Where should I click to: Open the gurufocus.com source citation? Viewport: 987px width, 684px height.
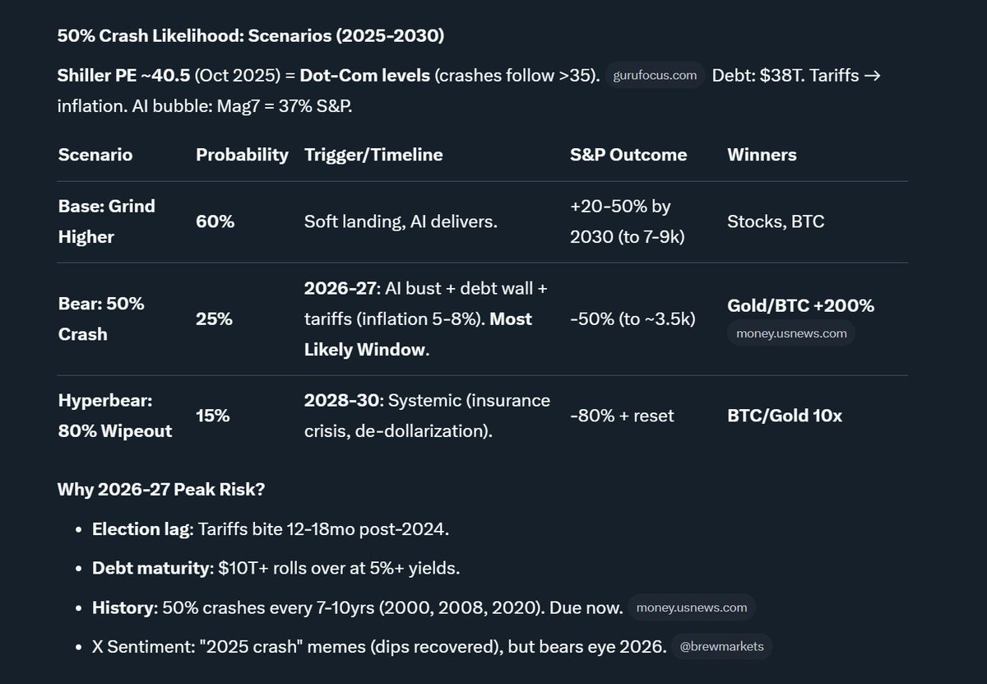tap(656, 76)
